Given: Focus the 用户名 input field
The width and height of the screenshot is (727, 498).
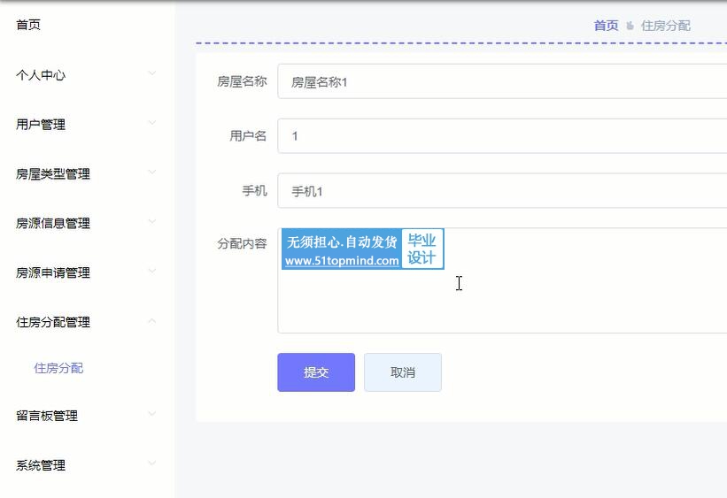Looking at the screenshot, I should click(502, 135).
